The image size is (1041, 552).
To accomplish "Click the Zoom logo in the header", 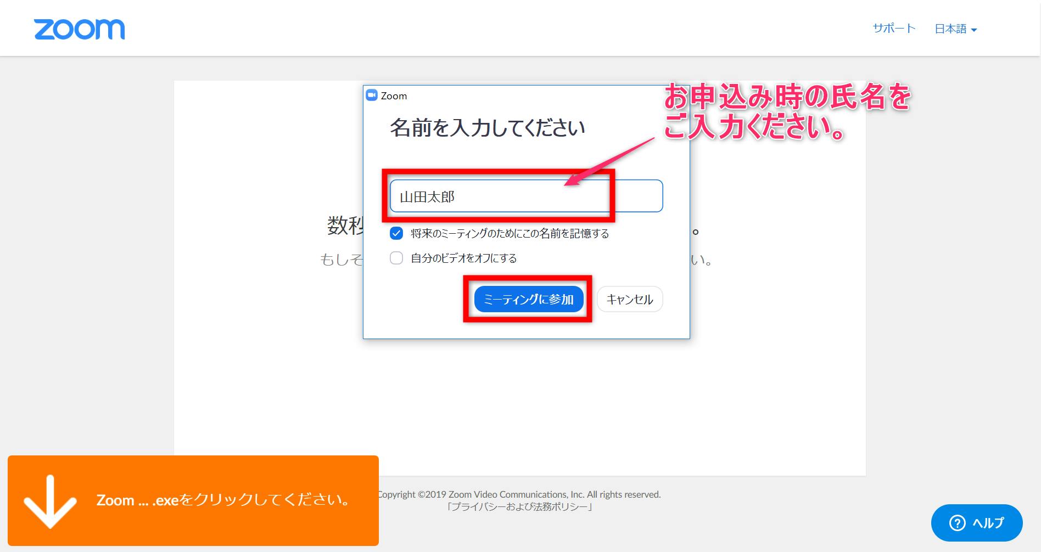I will [x=79, y=29].
